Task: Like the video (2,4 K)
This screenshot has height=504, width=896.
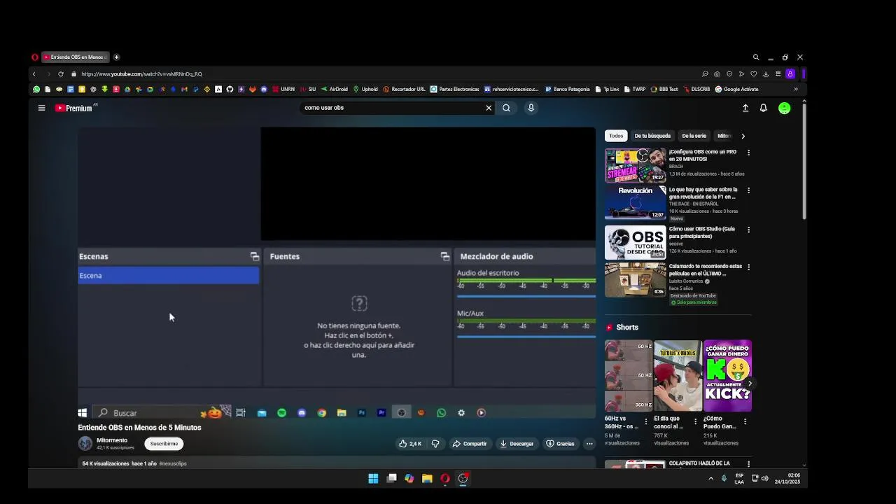Action: (409, 444)
